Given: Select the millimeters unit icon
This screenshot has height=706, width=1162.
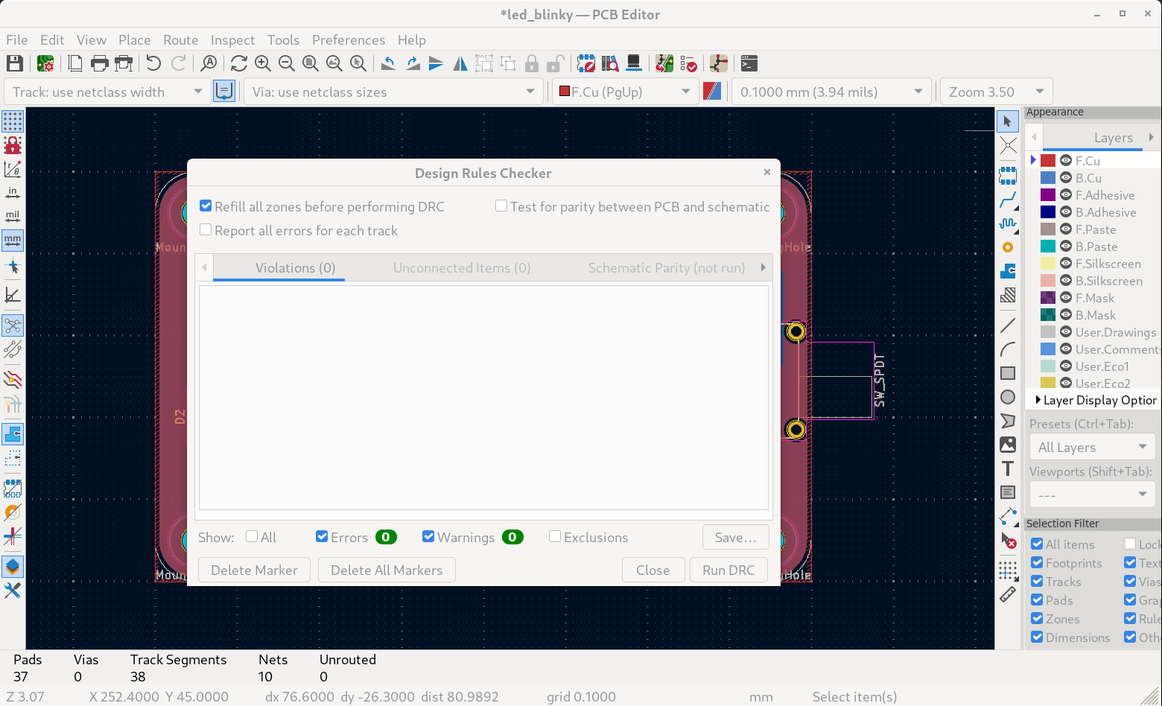Looking at the screenshot, I should point(13,240).
